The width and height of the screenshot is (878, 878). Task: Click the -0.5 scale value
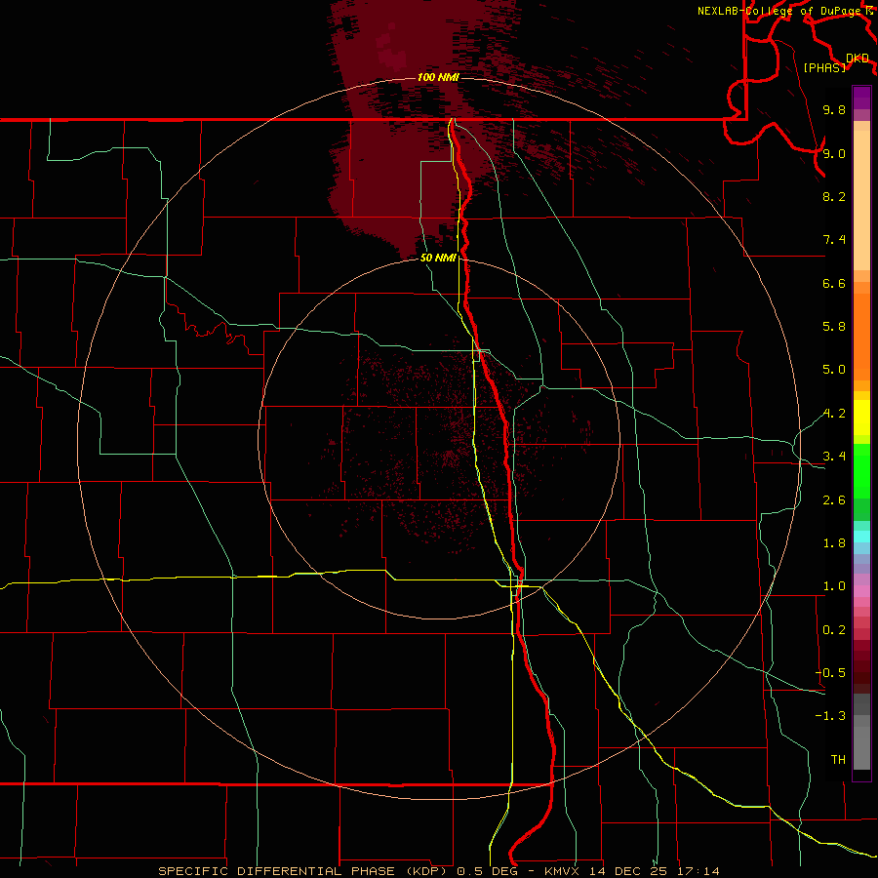[830, 673]
